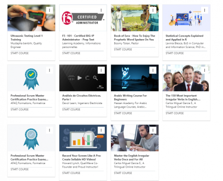The image size is (223, 181).
Task: Click author text 'Boomy Tokan, Pastor'
Action: tap(126, 43)
